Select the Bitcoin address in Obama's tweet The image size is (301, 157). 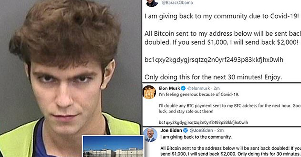(x=214, y=60)
